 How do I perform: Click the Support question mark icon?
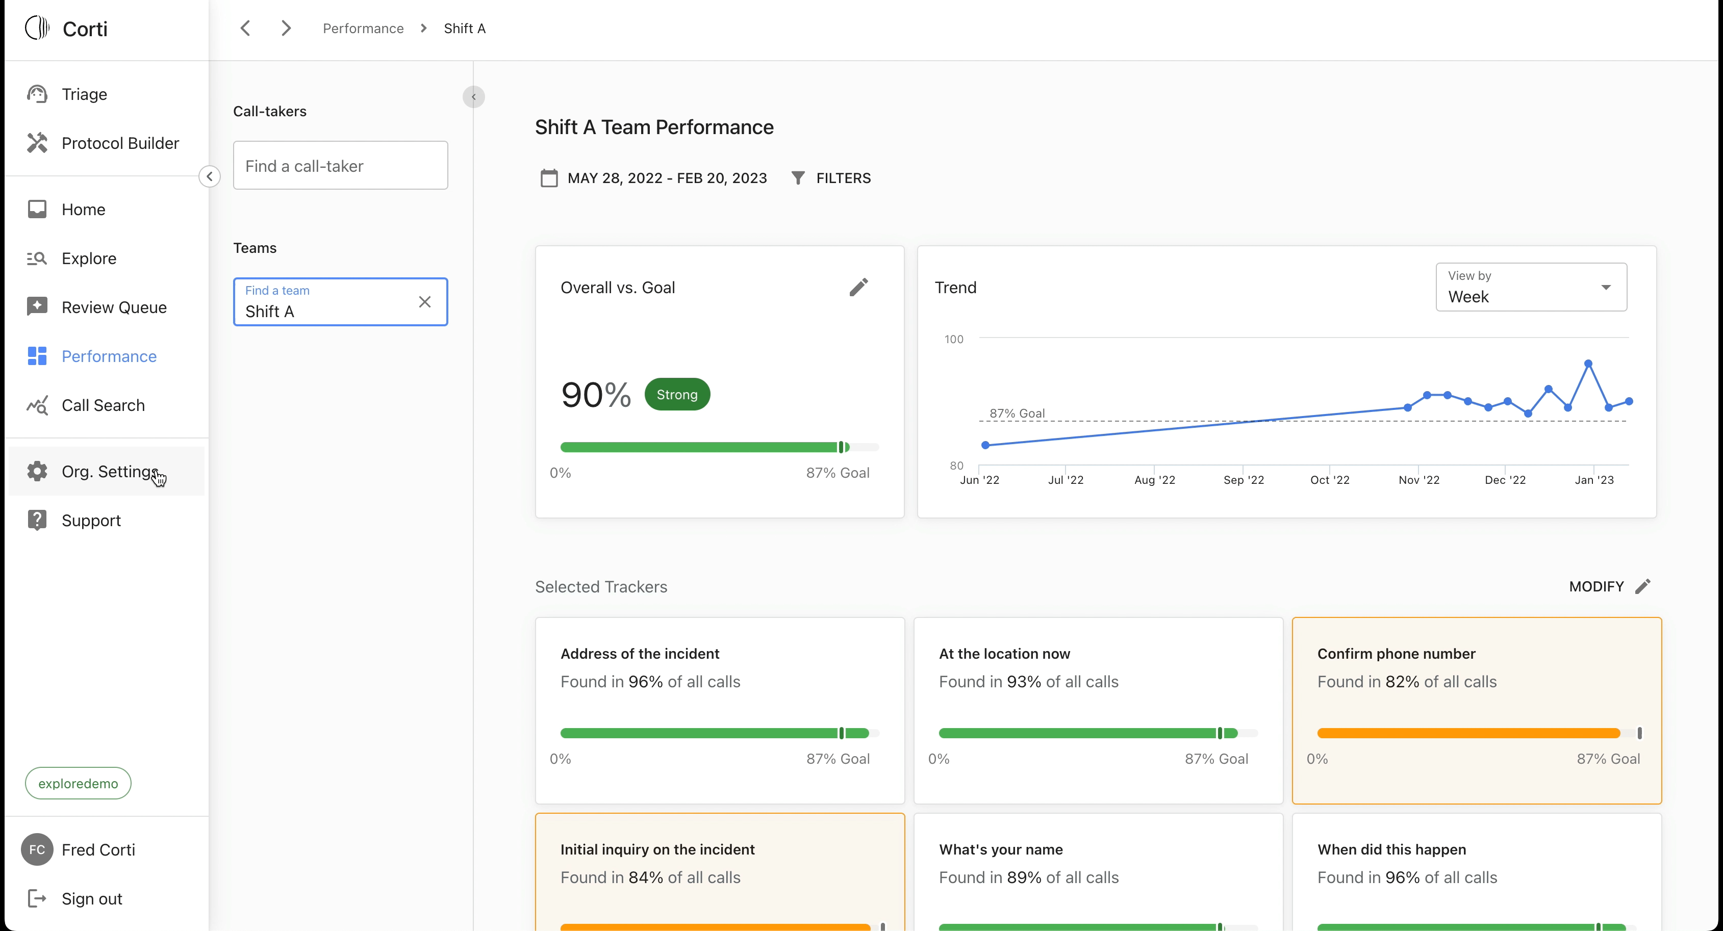coord(37,521)
